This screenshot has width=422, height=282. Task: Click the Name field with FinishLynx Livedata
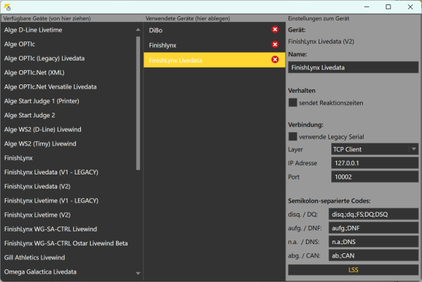353,68
